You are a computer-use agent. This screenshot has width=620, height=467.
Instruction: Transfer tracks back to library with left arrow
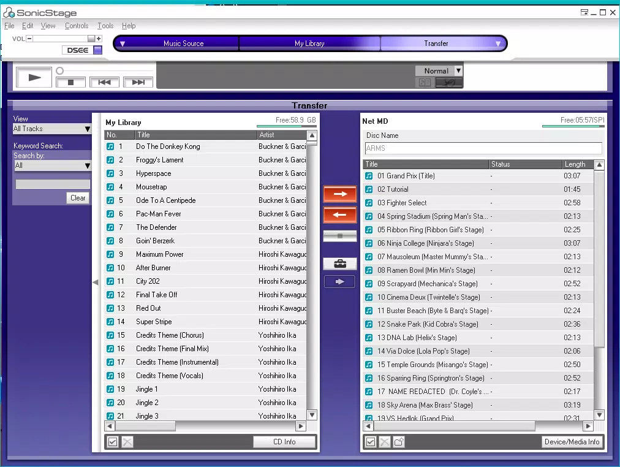point(339,215)
